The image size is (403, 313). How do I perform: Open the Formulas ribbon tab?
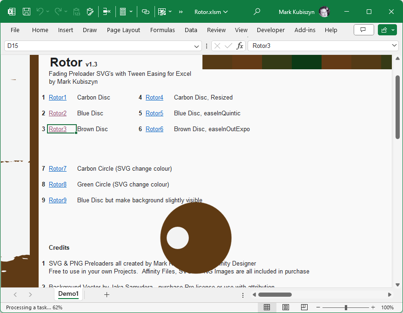coord(162,30)
